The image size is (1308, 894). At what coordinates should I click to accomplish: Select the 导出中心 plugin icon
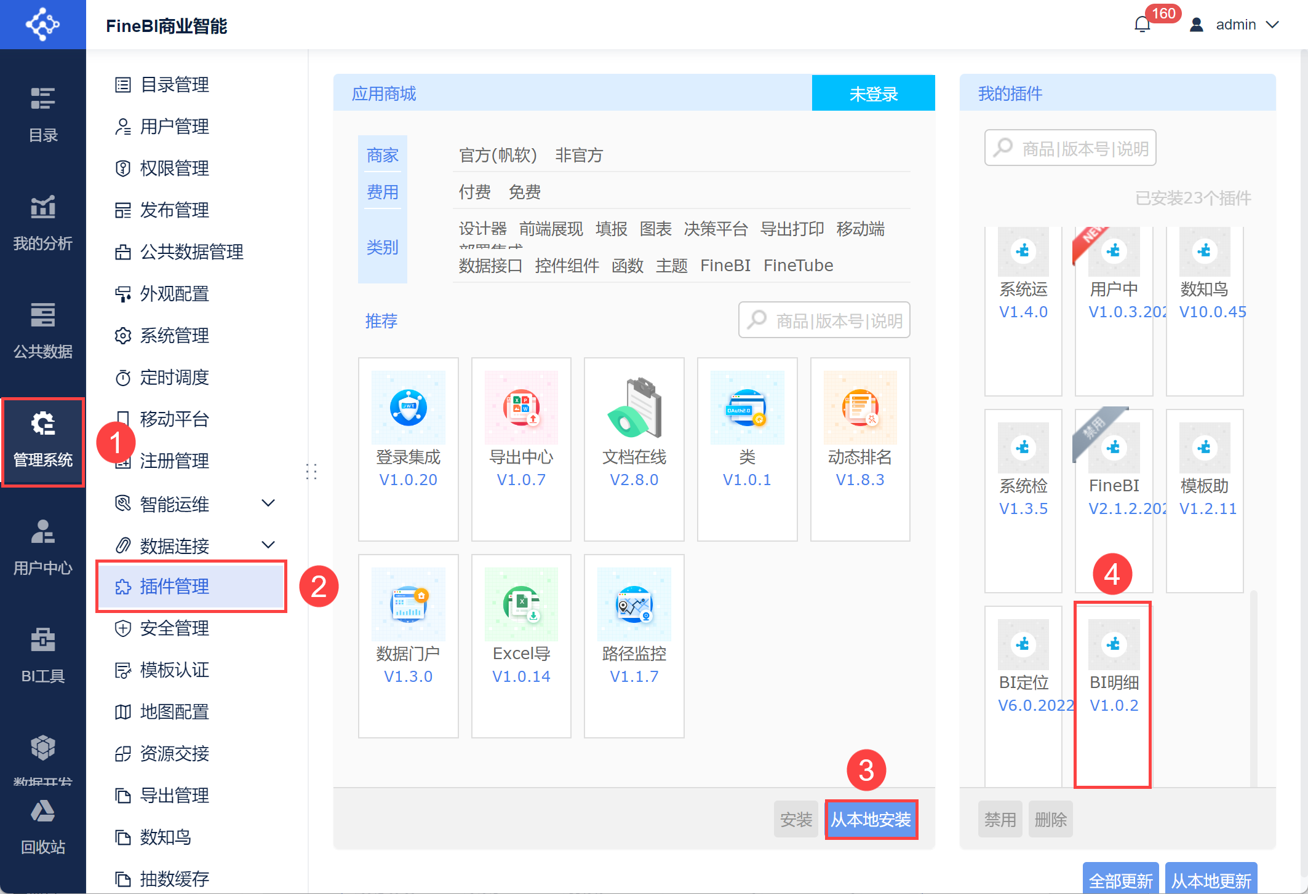pos(521,408)
